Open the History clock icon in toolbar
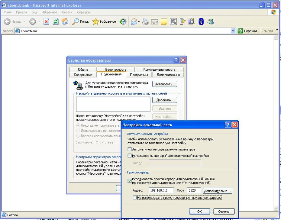Image resolution: width=281 pixels, height=220 pixels. click(x=123, y=21)
